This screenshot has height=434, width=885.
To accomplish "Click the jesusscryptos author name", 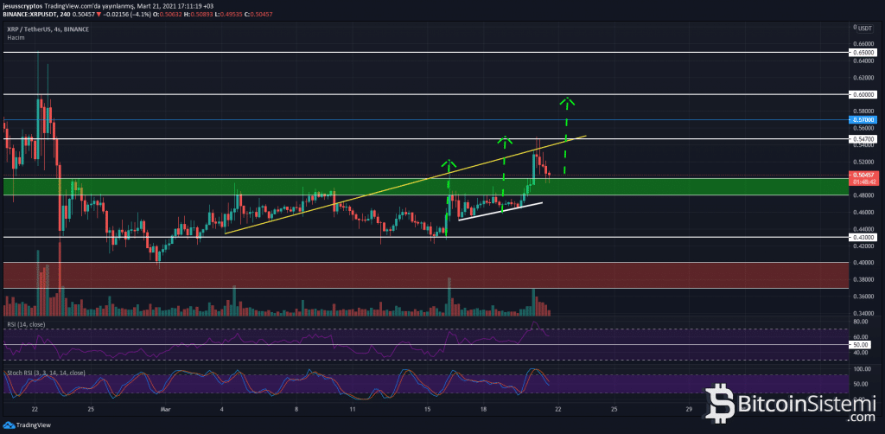I will (x=21, y=4).
